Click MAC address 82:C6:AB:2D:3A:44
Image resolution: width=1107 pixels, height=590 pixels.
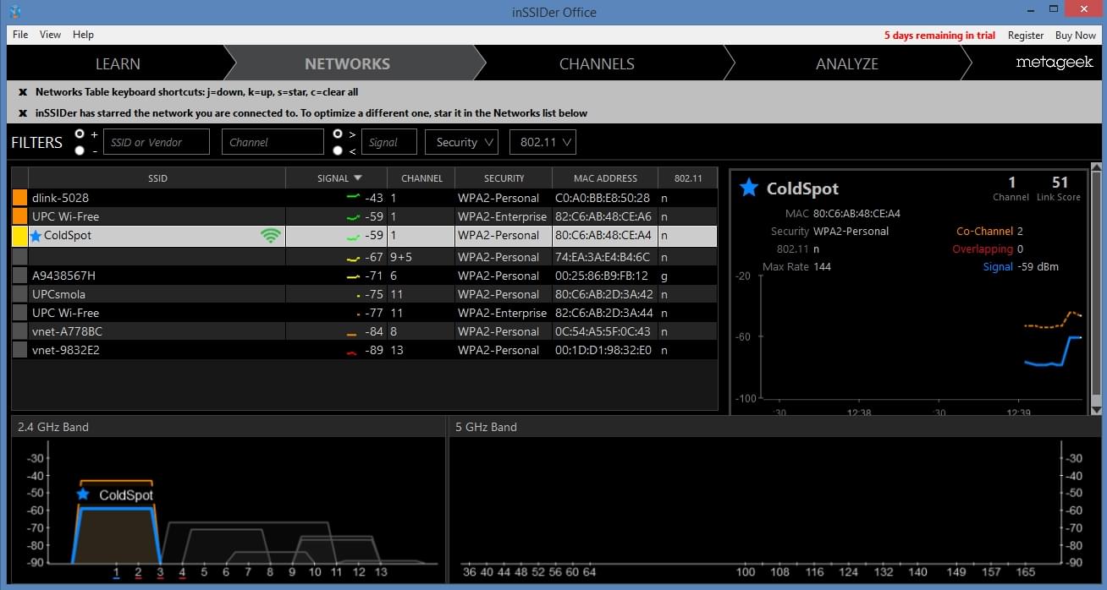pyautogui.click(x=604, y=313)
